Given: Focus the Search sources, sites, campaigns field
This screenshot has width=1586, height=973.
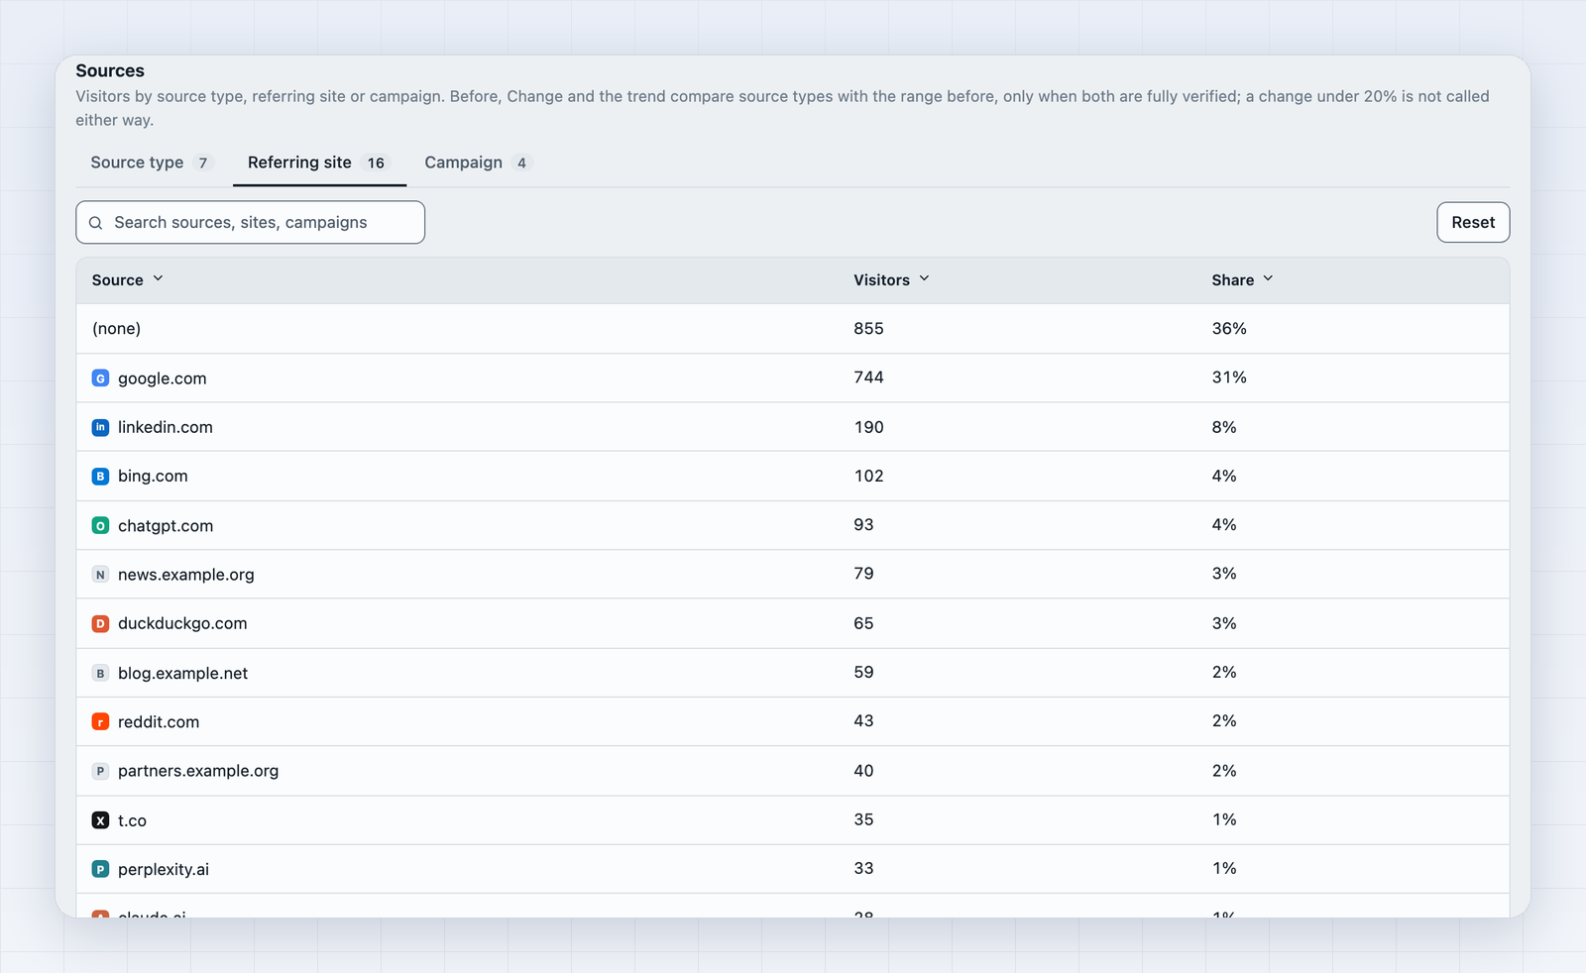Looking at the screenshot, I should pos(251,222).
